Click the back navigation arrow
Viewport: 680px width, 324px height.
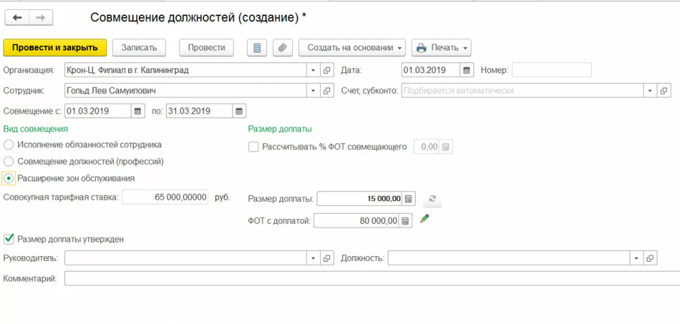click(x=17, y=18)
